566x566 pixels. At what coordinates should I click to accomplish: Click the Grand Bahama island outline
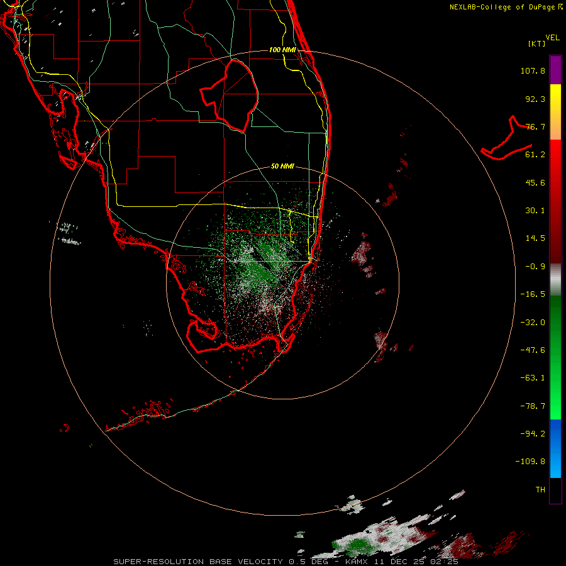click(506, 138)
